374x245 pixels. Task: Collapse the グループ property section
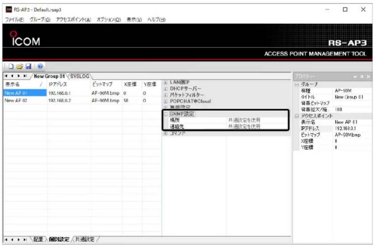click(297, 85)
